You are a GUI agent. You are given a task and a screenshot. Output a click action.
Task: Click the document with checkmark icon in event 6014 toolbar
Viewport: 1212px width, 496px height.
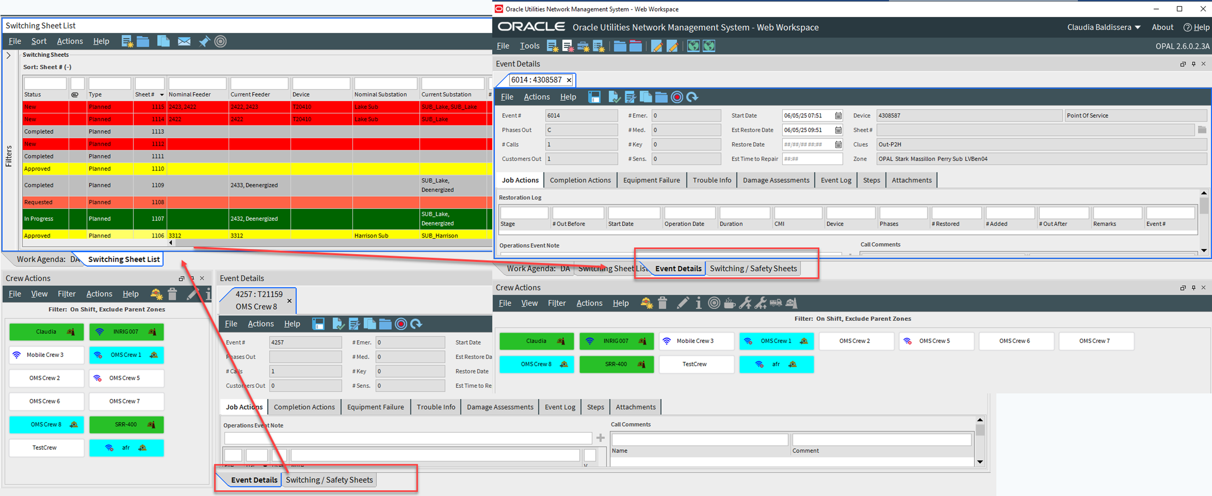click(x=614, y=97)
